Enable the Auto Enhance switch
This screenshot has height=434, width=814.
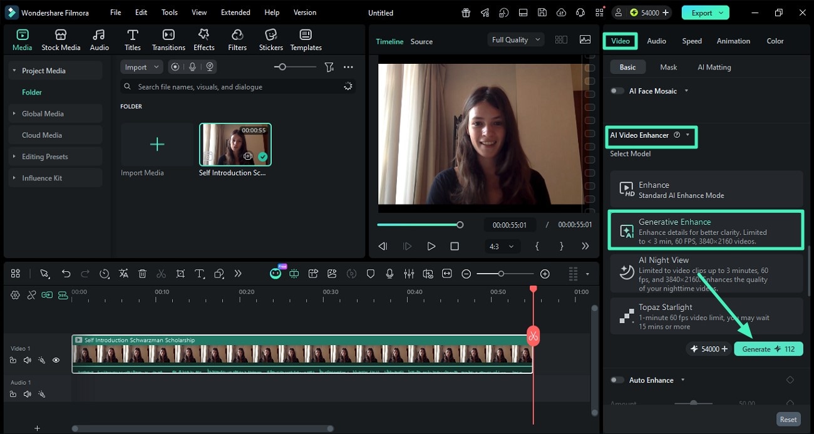coord(617,380)
